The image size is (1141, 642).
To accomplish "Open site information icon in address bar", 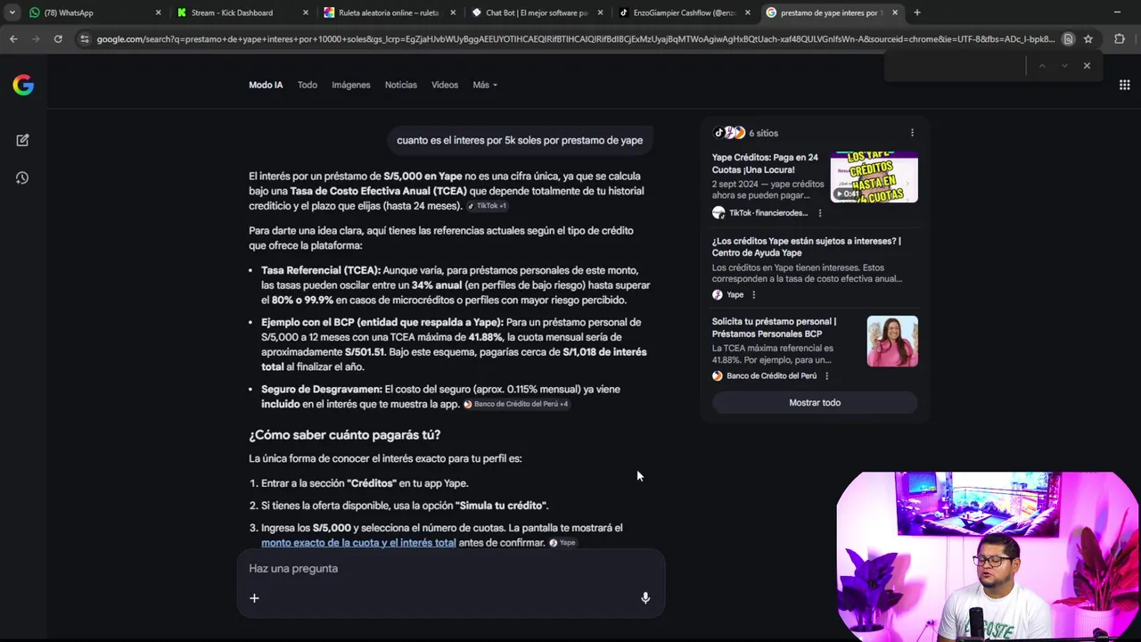I will [x=85, y=39].
